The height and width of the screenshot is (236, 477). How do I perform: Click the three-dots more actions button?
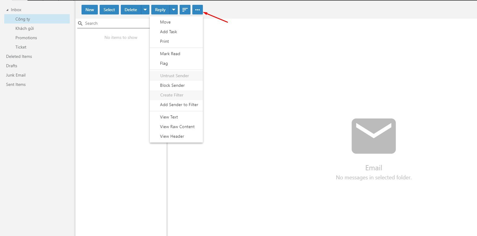(x=197, y=10)
